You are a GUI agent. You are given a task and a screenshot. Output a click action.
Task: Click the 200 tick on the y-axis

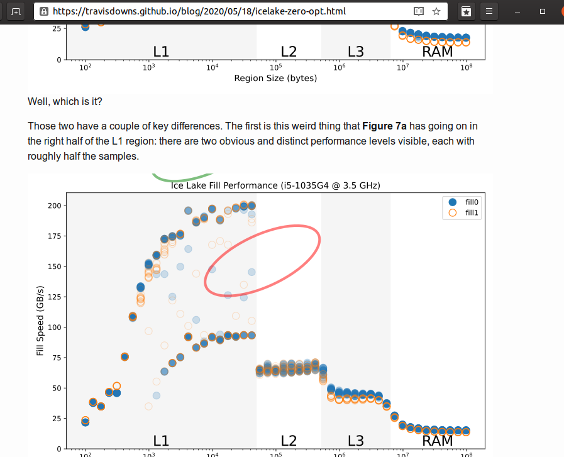pyautogui.click(x=54, y=206)
